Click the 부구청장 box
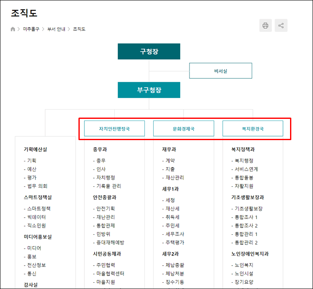 149,90
